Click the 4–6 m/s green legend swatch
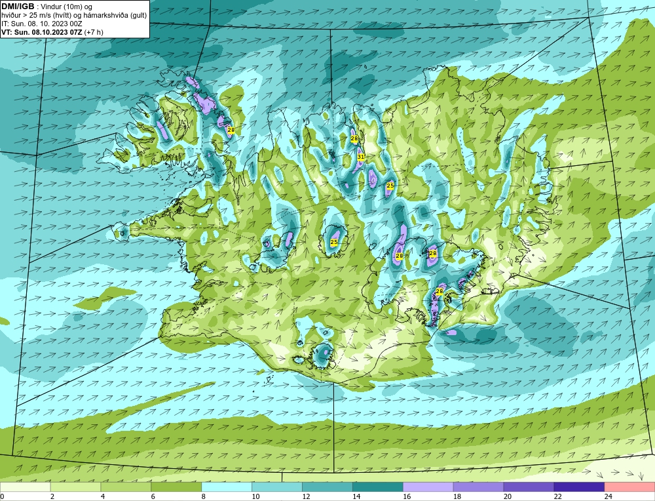655x501 pixels. point(126,487)
